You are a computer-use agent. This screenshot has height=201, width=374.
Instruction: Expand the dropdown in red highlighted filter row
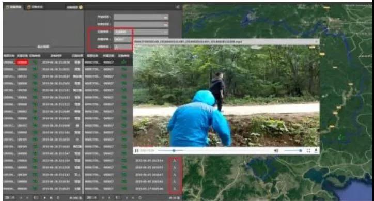coord(165,32)
